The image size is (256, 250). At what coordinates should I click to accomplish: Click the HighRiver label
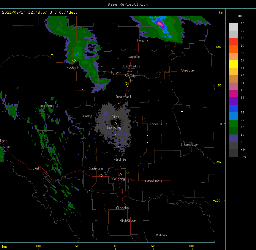(128, 221)
